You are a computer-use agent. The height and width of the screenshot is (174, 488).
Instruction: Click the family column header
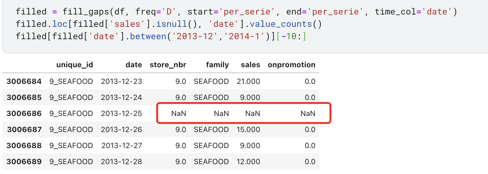tap(217, 65)
